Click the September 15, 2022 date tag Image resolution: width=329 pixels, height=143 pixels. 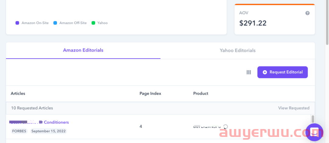48,131
